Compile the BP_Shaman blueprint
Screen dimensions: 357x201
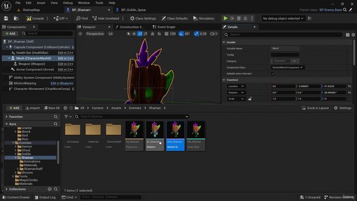[x=35, y=18]
